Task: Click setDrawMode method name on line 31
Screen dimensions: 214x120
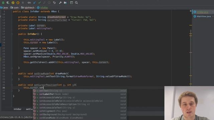Action: coord(41,74)
